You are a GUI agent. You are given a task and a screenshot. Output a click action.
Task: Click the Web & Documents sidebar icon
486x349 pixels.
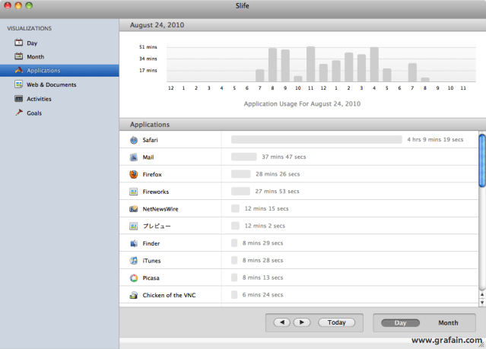18,84
